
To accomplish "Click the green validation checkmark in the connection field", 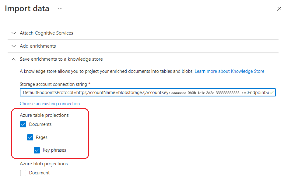I will [x=272, y=92].
